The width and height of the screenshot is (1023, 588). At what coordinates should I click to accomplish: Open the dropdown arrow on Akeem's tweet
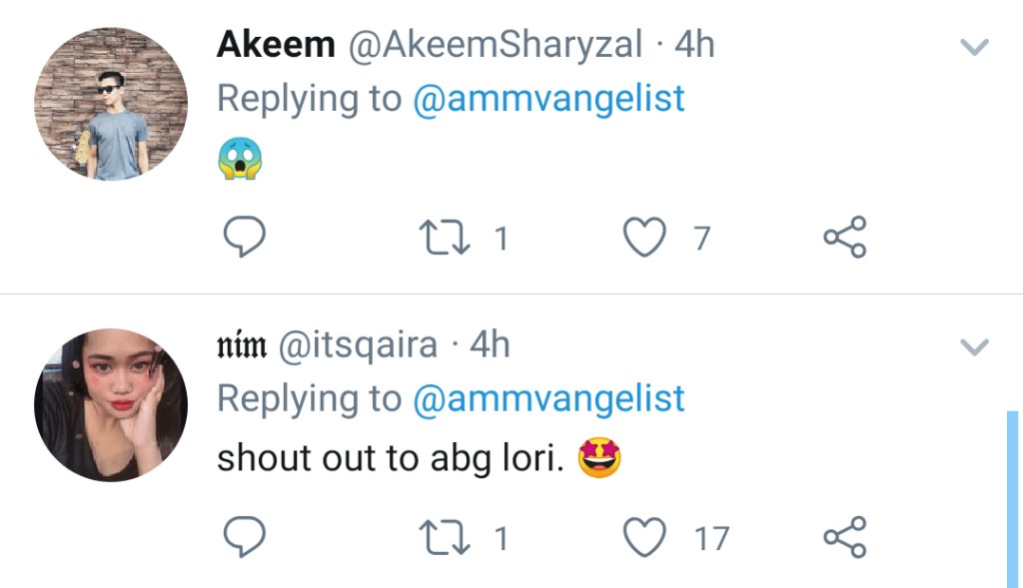pyautogui.click(x=974, y=47)
